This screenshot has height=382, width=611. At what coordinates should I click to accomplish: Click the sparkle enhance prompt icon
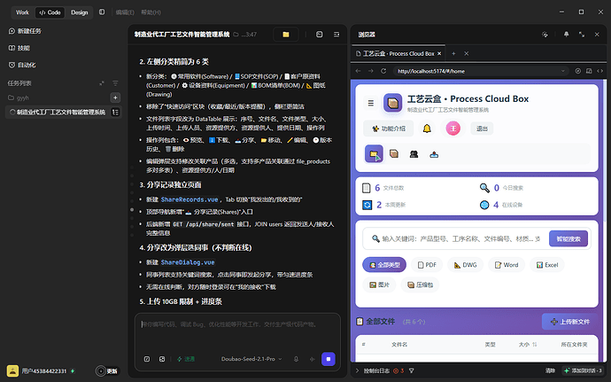[x=312, y=359]
